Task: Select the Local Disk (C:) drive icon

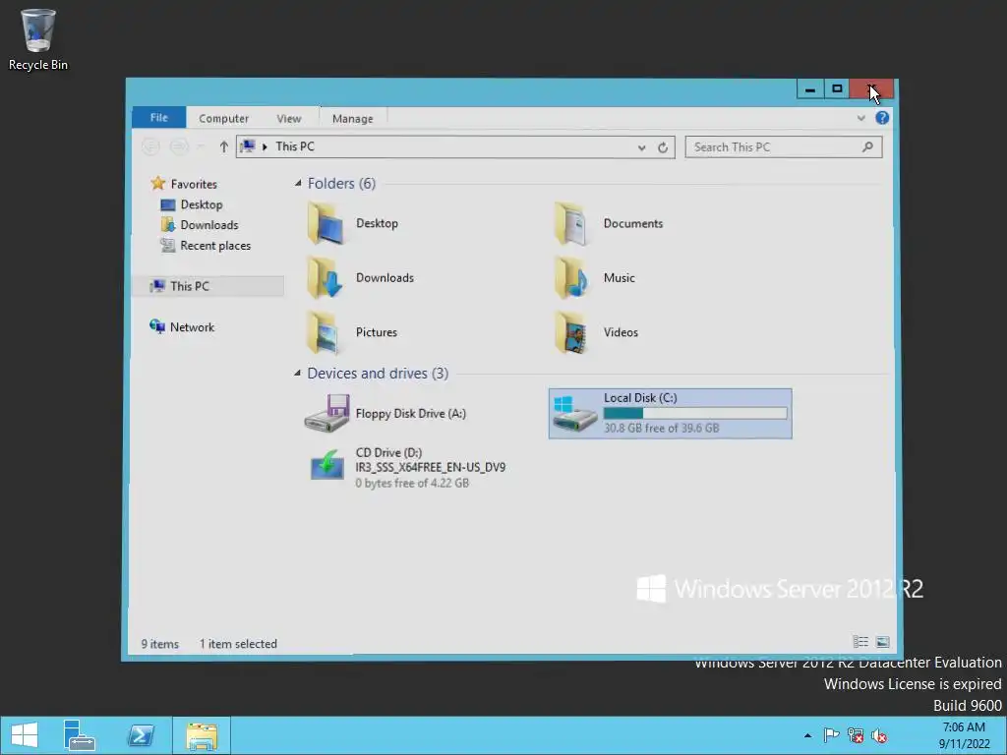Action: click(x=574, y=414)
